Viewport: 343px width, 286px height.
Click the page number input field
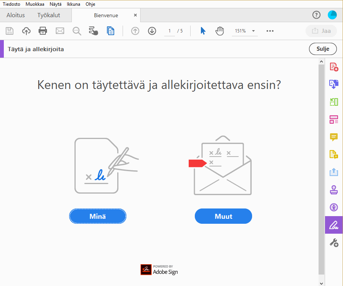point(169,31)
